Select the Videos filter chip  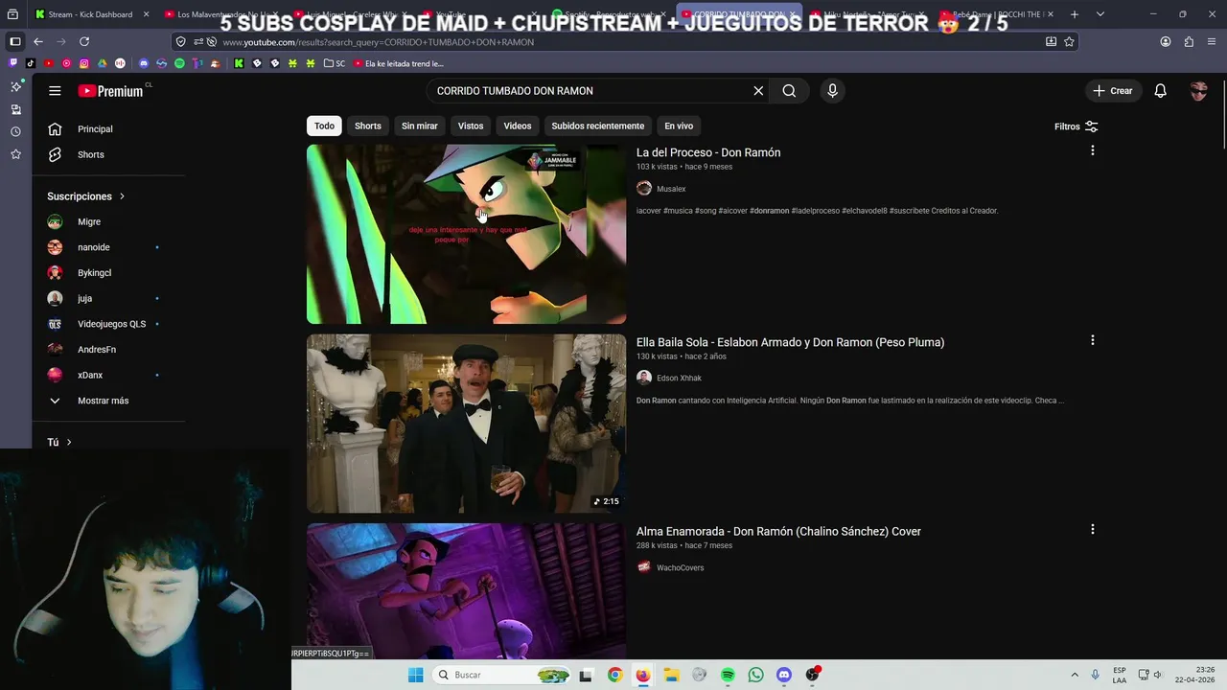[x=518, y=126]
